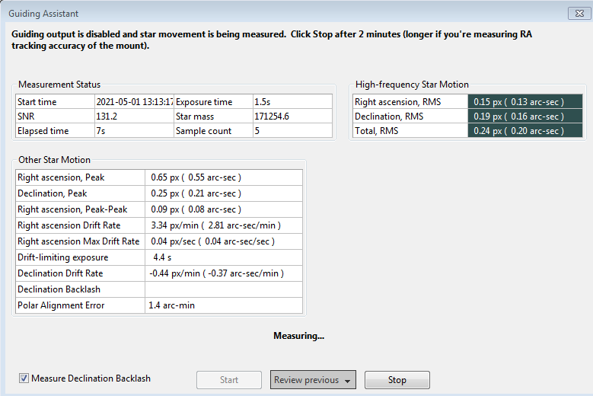Click the Sample count value cell

292,130
